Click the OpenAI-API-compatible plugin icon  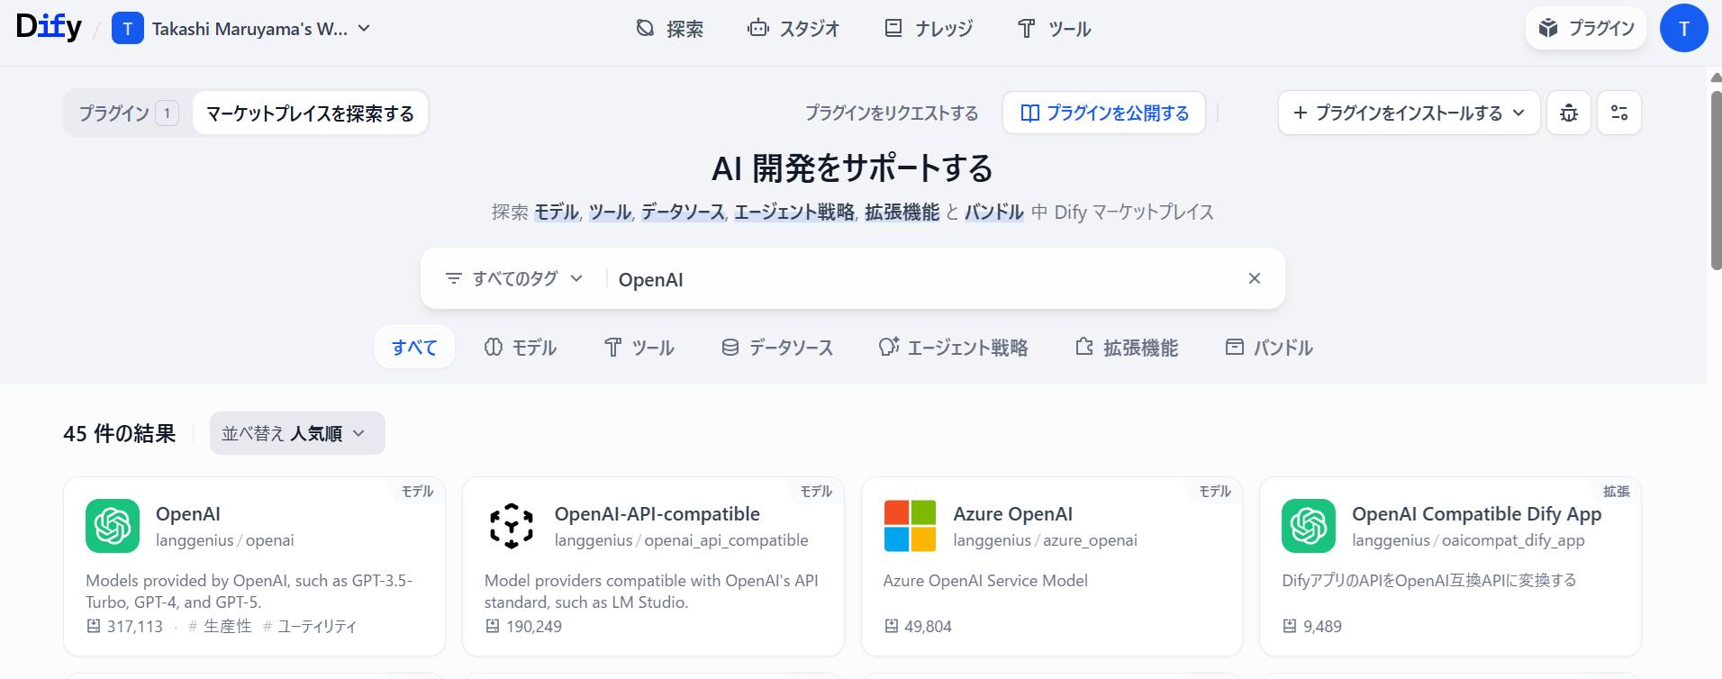click(x=512, y=526)
